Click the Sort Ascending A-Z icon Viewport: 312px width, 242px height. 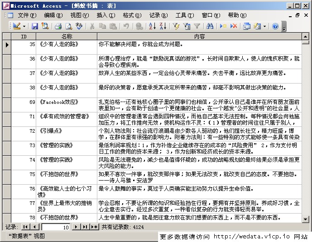click(153, 26)
